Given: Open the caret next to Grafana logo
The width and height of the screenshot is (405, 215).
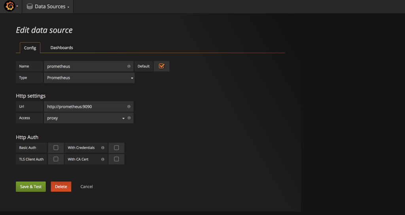Looking at the screenshot, I should pyautogui.click(x=17, y=6).
